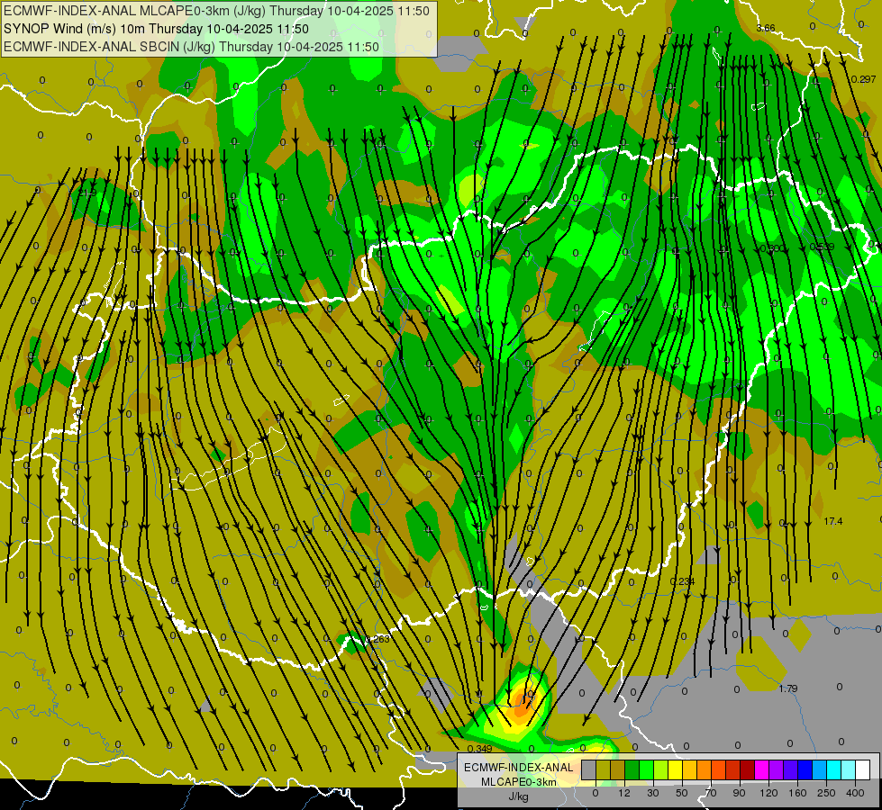Click the dark green legend swatch after tick 12
Viewport: 882px width, 810px height.
(632, 769)
